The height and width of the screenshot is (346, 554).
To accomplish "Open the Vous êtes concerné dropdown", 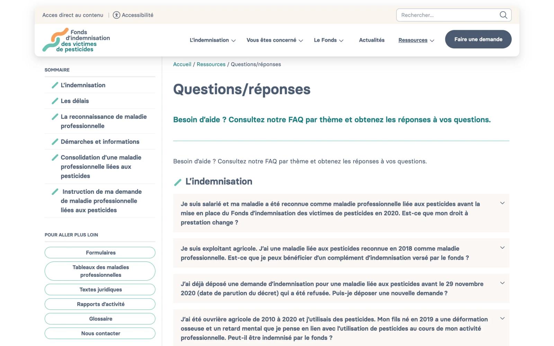I will point(275,40).
